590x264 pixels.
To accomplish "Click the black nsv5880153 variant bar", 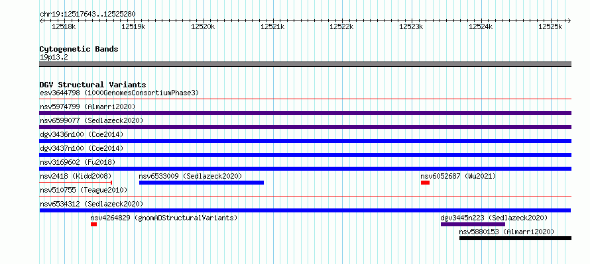I will pyautogui.click(x=515, y=238).
